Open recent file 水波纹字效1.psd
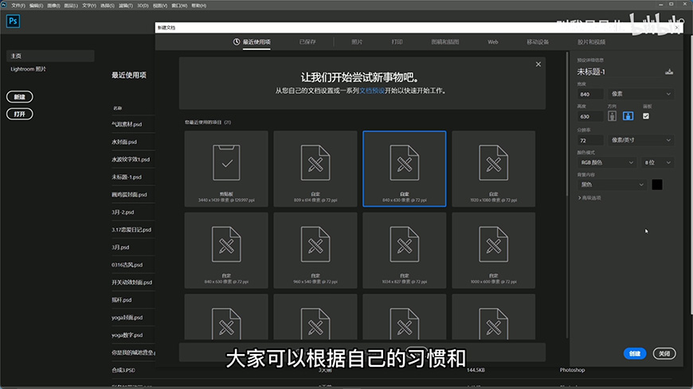 [131, 159]
